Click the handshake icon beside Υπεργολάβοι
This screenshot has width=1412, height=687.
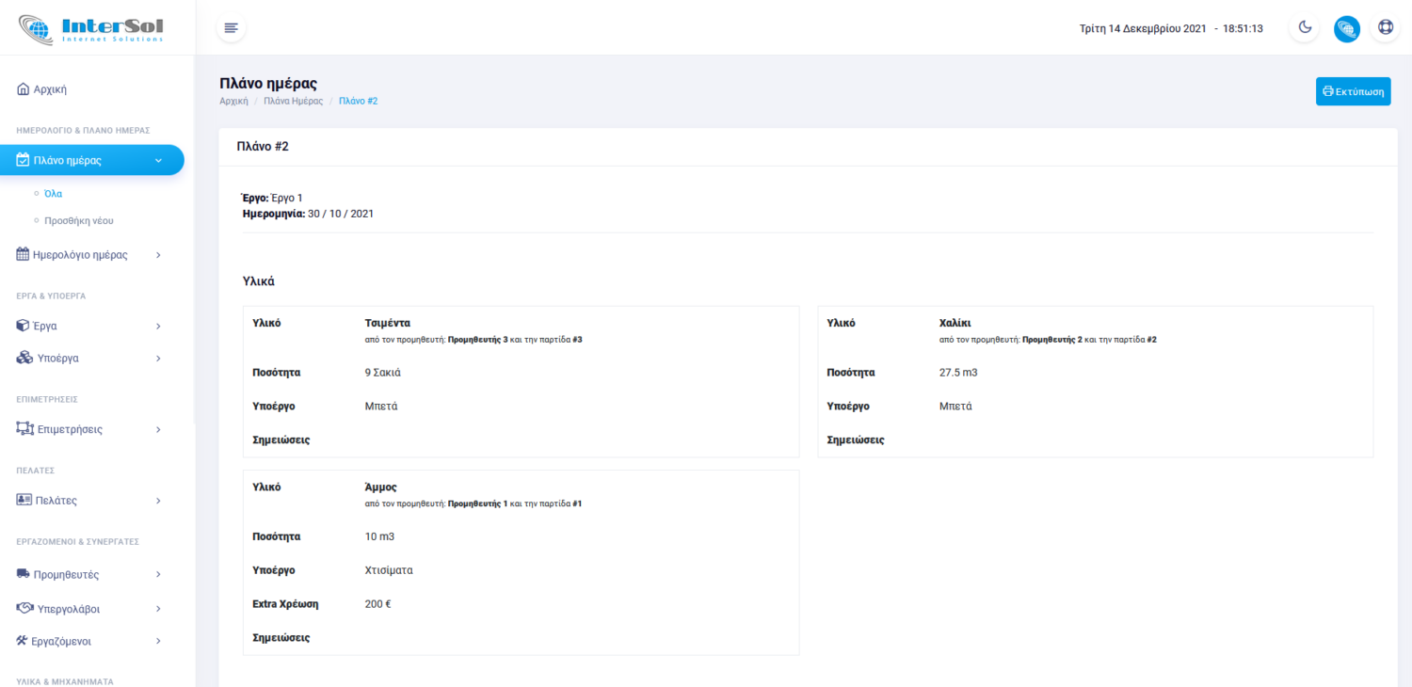pyautogui.click(x=24, y=609)
